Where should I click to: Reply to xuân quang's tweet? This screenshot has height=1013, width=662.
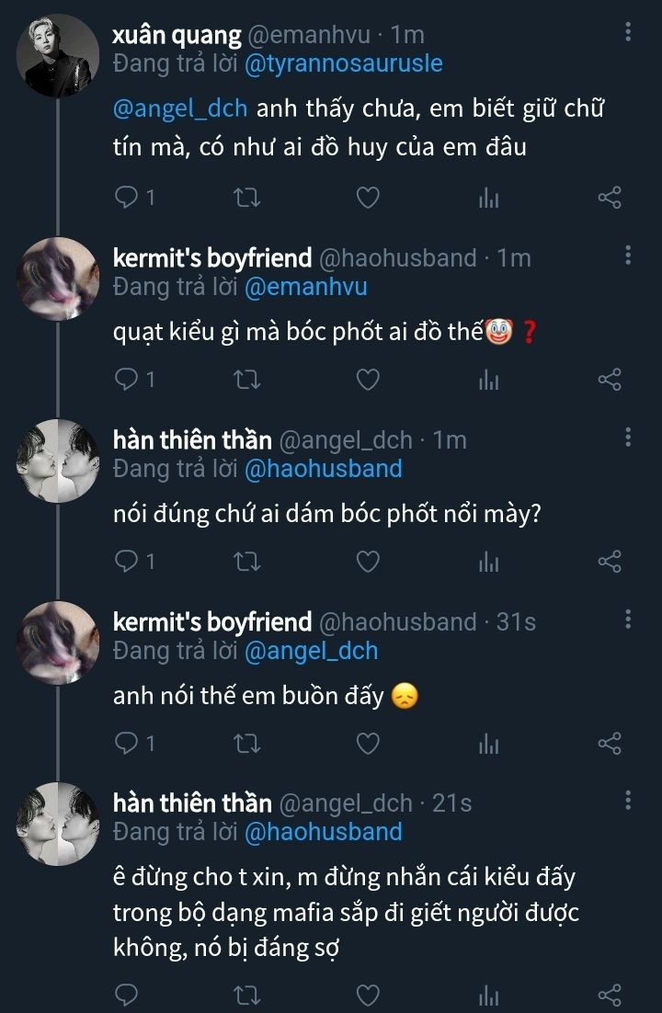[126, 197]
